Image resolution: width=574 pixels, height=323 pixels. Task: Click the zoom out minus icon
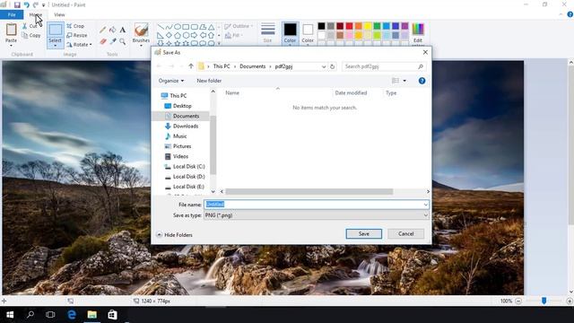click(x=518, y=301)
